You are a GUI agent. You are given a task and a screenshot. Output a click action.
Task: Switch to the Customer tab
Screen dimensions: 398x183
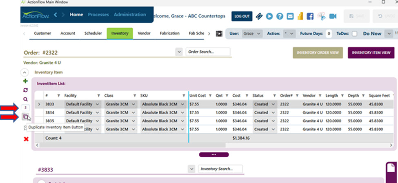(x=42, y=33)
